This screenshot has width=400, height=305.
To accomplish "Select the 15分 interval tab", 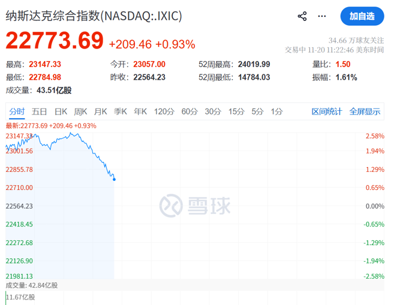I will tap(236, 111).
